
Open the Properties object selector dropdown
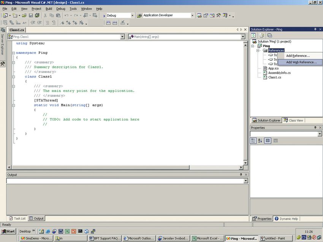click(320, 134)
